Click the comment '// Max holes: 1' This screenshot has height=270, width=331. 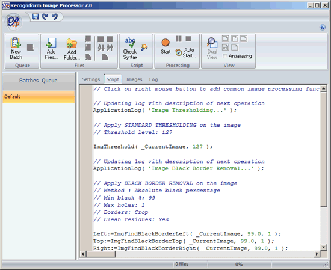(x=119, y=205)
